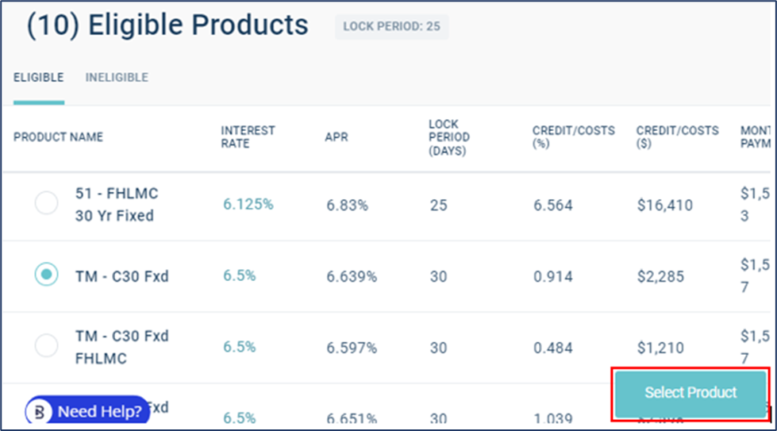Click the 25 lock period cell

(x=439, y=205)
